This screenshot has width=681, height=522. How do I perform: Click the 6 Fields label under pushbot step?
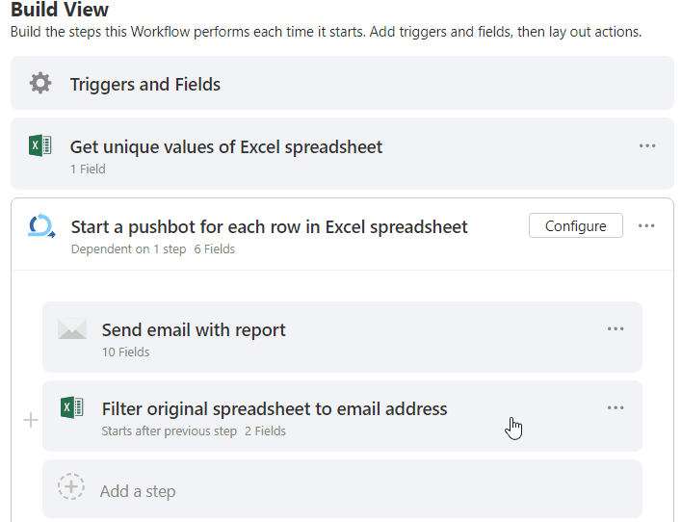214,249
